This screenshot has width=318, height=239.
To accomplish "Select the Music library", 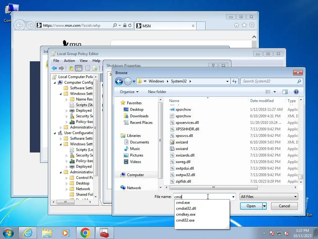I will click(135, 149).
